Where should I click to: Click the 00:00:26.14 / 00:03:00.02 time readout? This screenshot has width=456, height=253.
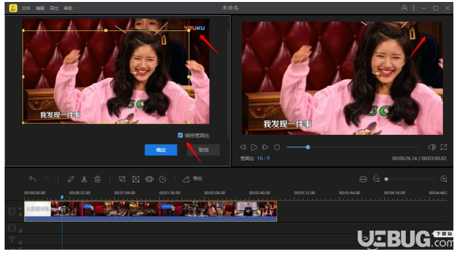coord(419,159)
